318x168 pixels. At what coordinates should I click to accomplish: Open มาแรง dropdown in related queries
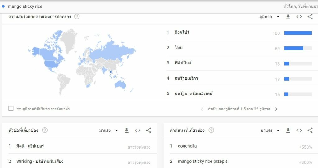point(270,130)
